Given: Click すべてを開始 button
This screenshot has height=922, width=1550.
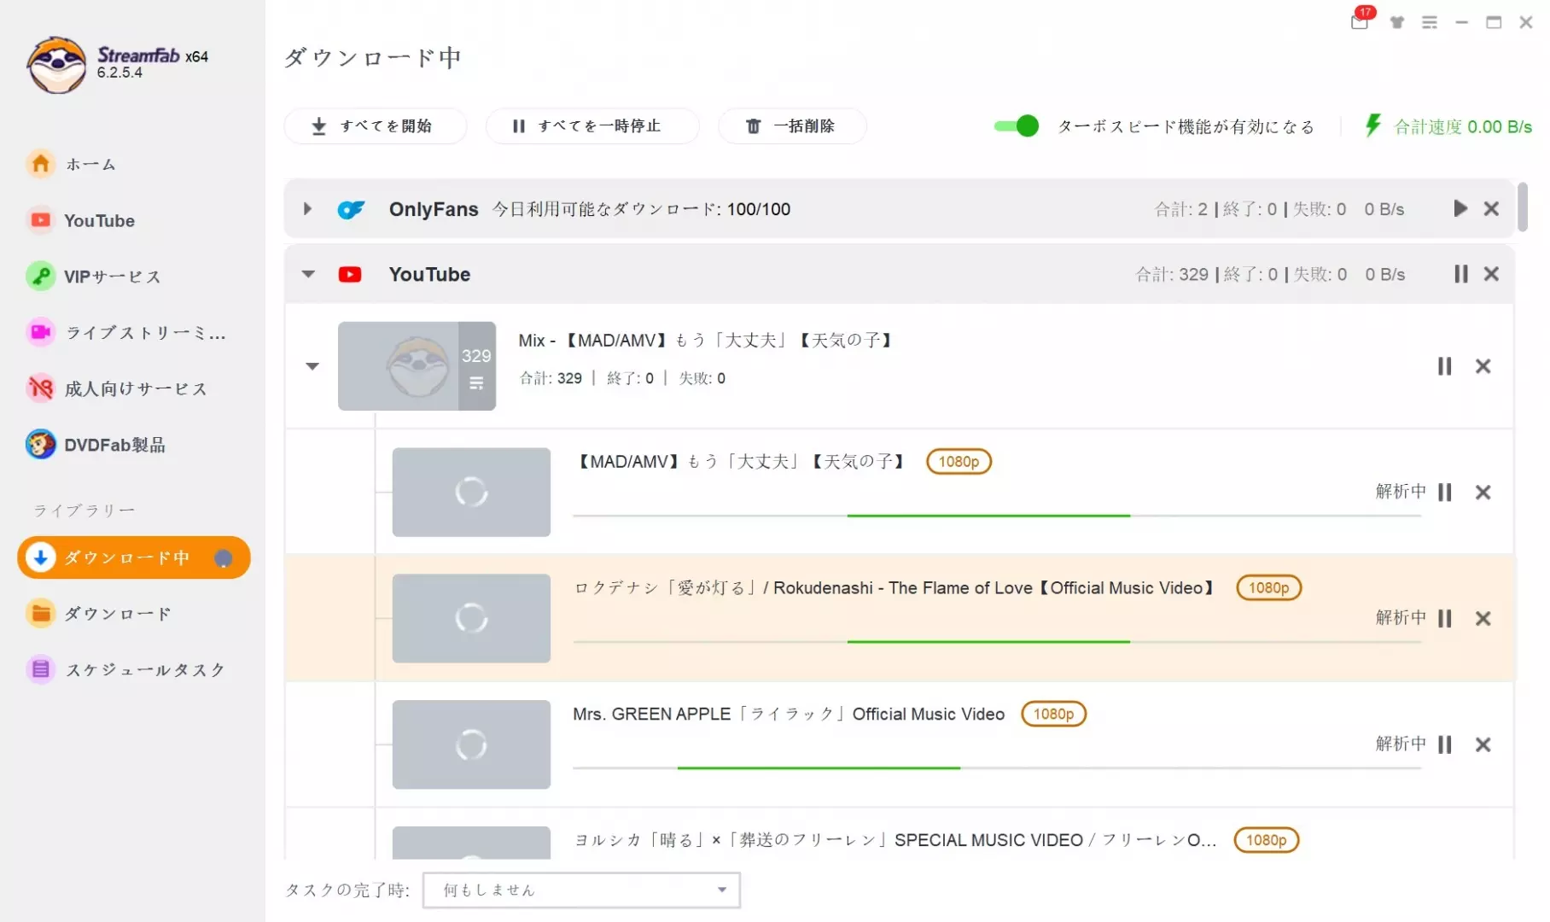Looking at the screenshot, I should pyautogui.click(x=375, y=126).
